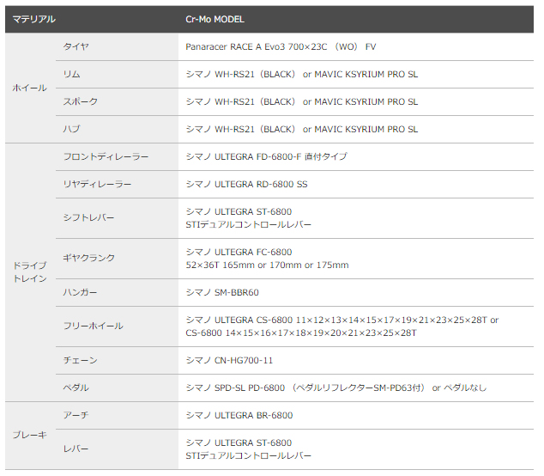This screenshot has height=476, width=544.
Task: Click the SPD-SL PD-6800 pedal value
Action: click(335, 388)
